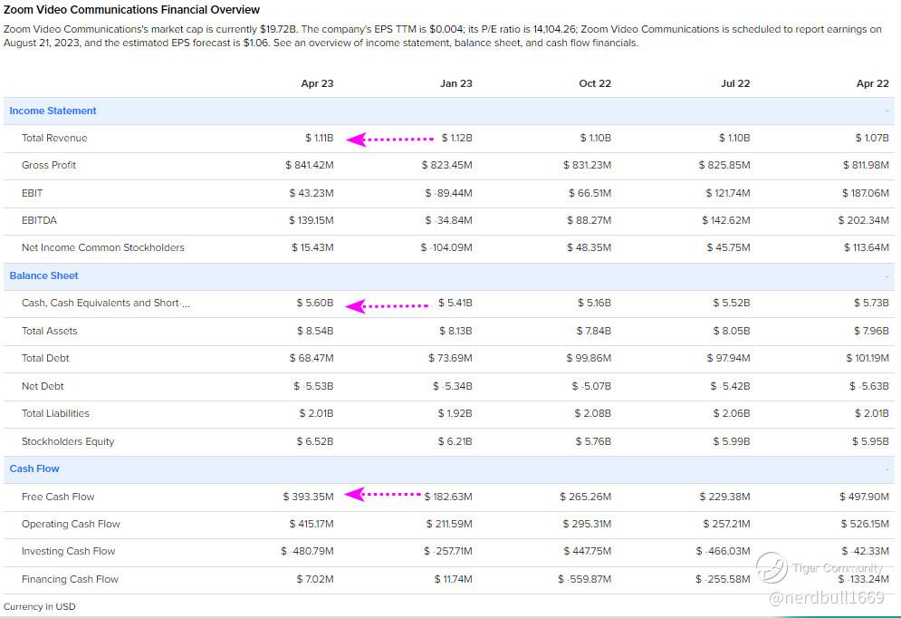The height and width of the screenshot is (618, 901).
Task: Select the Oct 22 column header
Action: point(595,83)
